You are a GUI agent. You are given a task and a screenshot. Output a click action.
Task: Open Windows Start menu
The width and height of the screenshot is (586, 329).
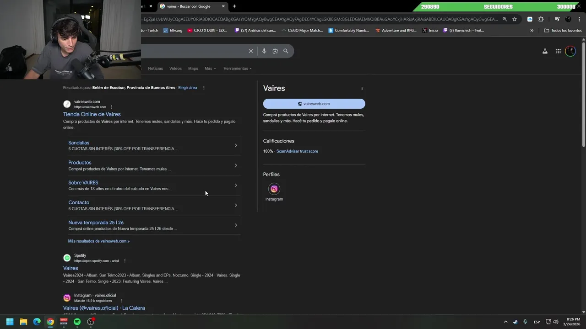[x=10, y=322]
